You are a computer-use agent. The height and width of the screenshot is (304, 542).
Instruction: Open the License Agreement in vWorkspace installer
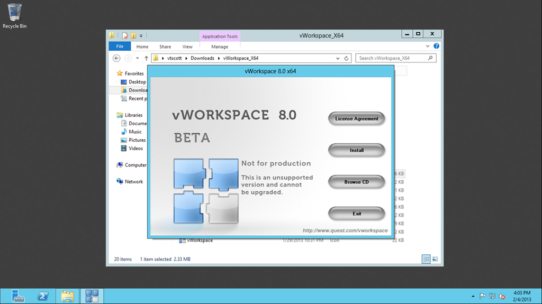[x=356, y=118]
